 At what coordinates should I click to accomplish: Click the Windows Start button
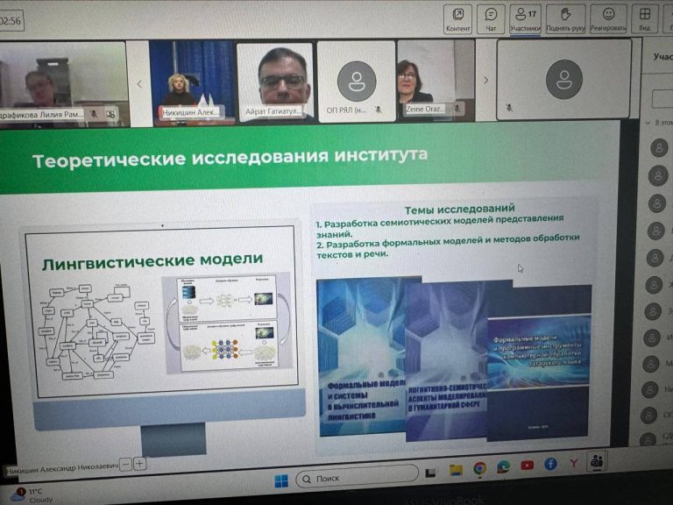[281, 480]
